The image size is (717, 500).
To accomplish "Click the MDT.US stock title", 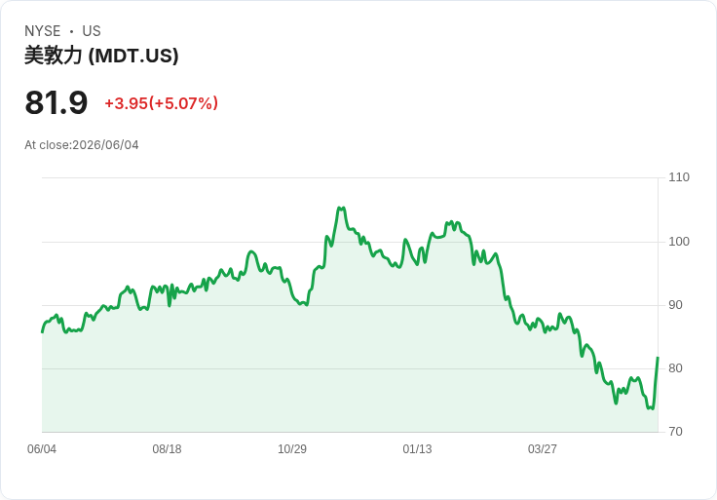I will point(101,56).
